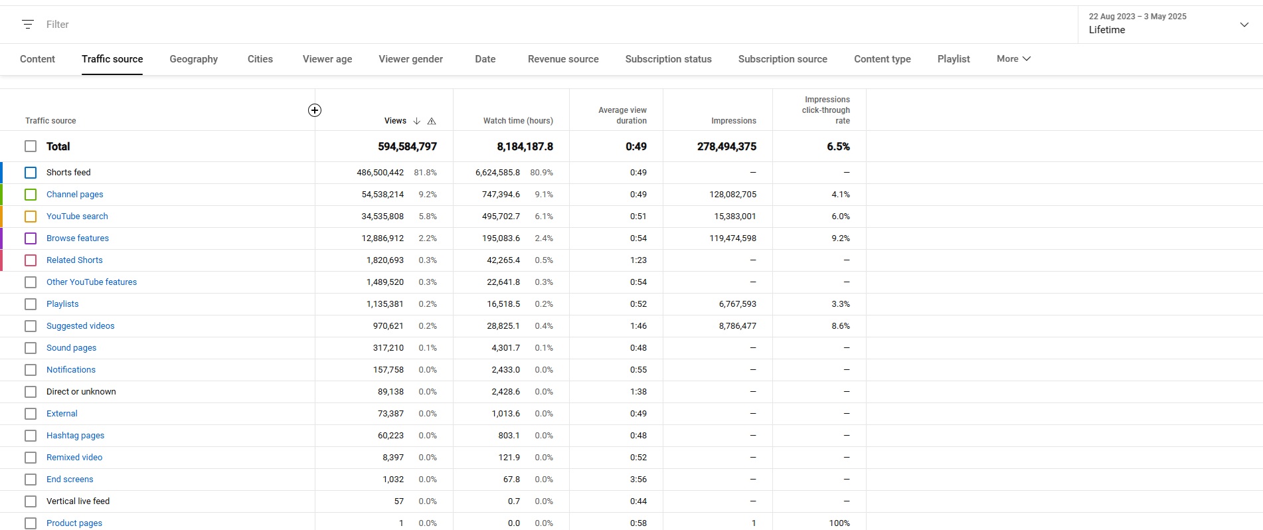Open the YouTube search link

tap(77, 217)
